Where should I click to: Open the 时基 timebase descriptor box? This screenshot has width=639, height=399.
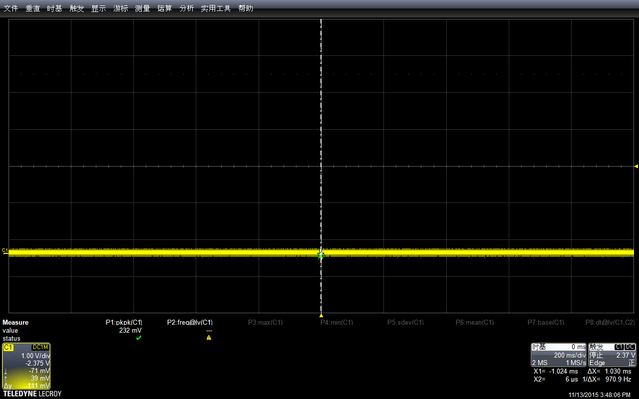tap(559, 355)
